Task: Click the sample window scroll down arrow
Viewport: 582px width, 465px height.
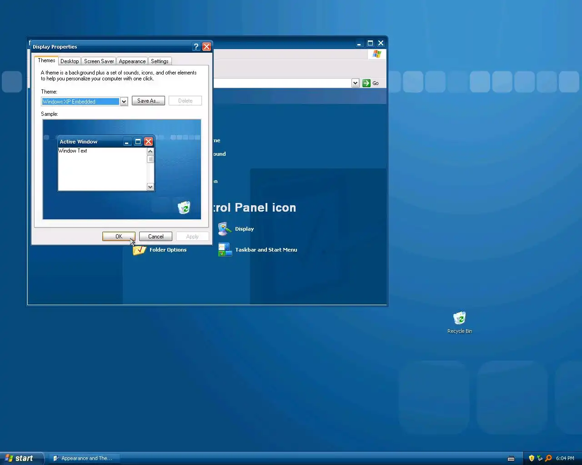Action: coord(150,187)
